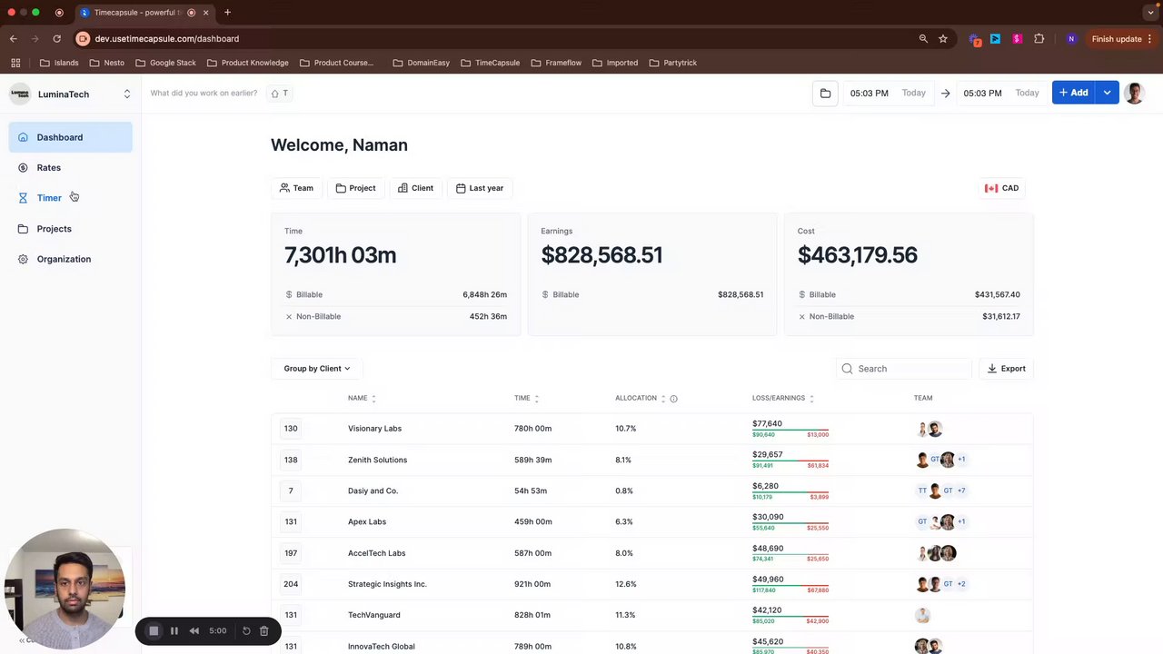Rewind the recording
The height and width of the screenshot is (654, 1163).
194,630
